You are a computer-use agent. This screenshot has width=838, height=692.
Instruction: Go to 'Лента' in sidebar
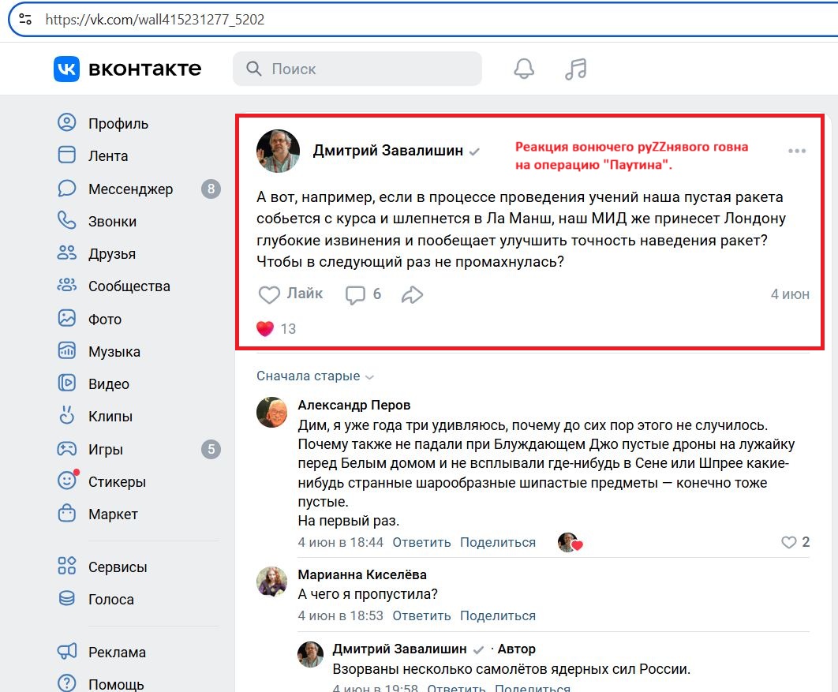tap(107, 156)
